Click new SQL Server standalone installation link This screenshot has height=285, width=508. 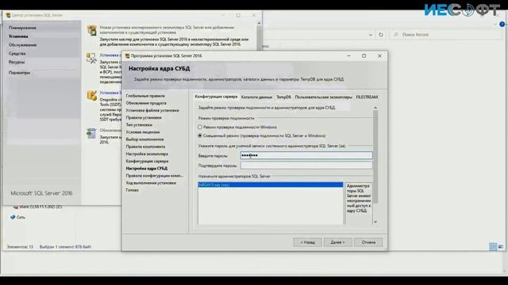(167, 30)
